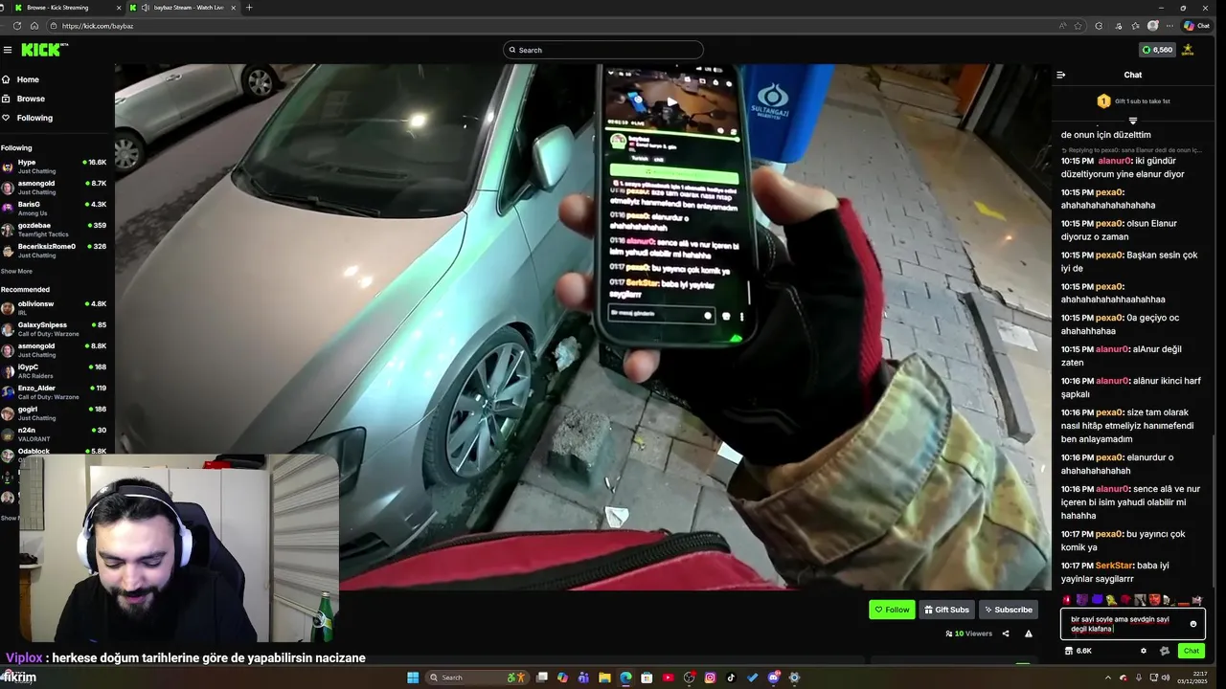
Task: Open Following in the sidebar
Action: [x=34, y=118]
